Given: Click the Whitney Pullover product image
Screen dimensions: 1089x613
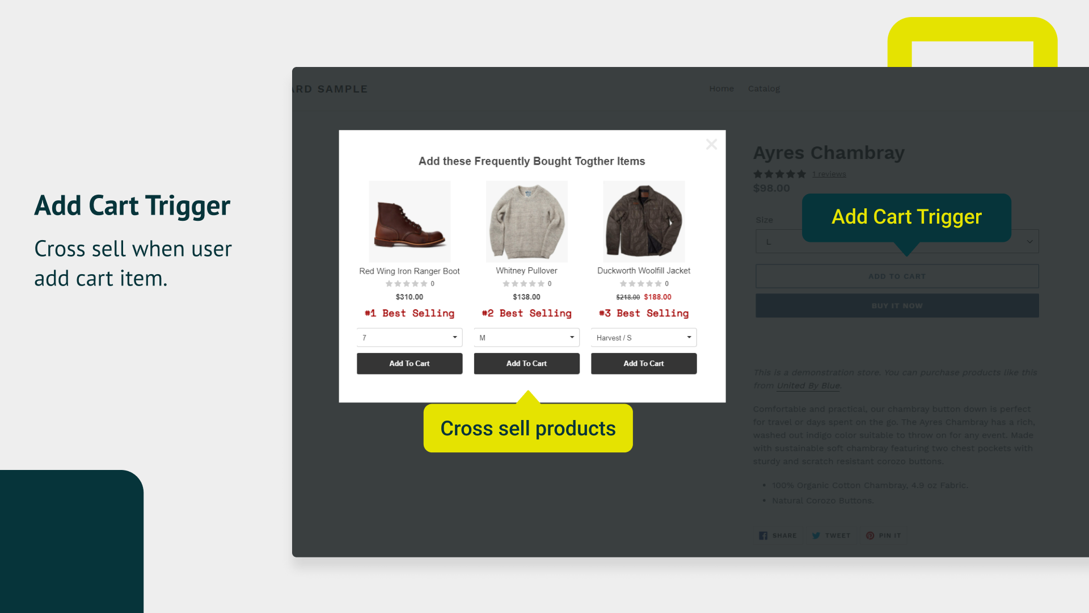Looking at the screenshot, I should click(x=527, y=221).
